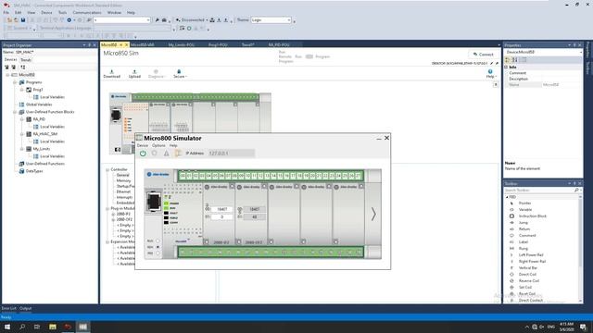Viewport: 593px width, 333px height.
Task: Click the Help icon in device page
Action: tap(490, 72)
